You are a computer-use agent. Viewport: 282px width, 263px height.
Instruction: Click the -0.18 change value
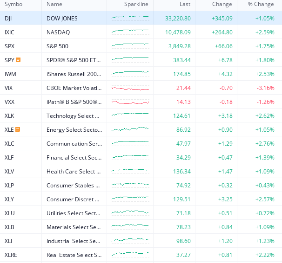(x=226, y=102)
